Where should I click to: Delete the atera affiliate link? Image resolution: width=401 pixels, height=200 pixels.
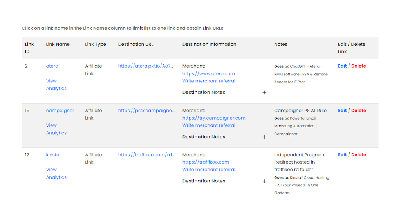coord(359,66)
